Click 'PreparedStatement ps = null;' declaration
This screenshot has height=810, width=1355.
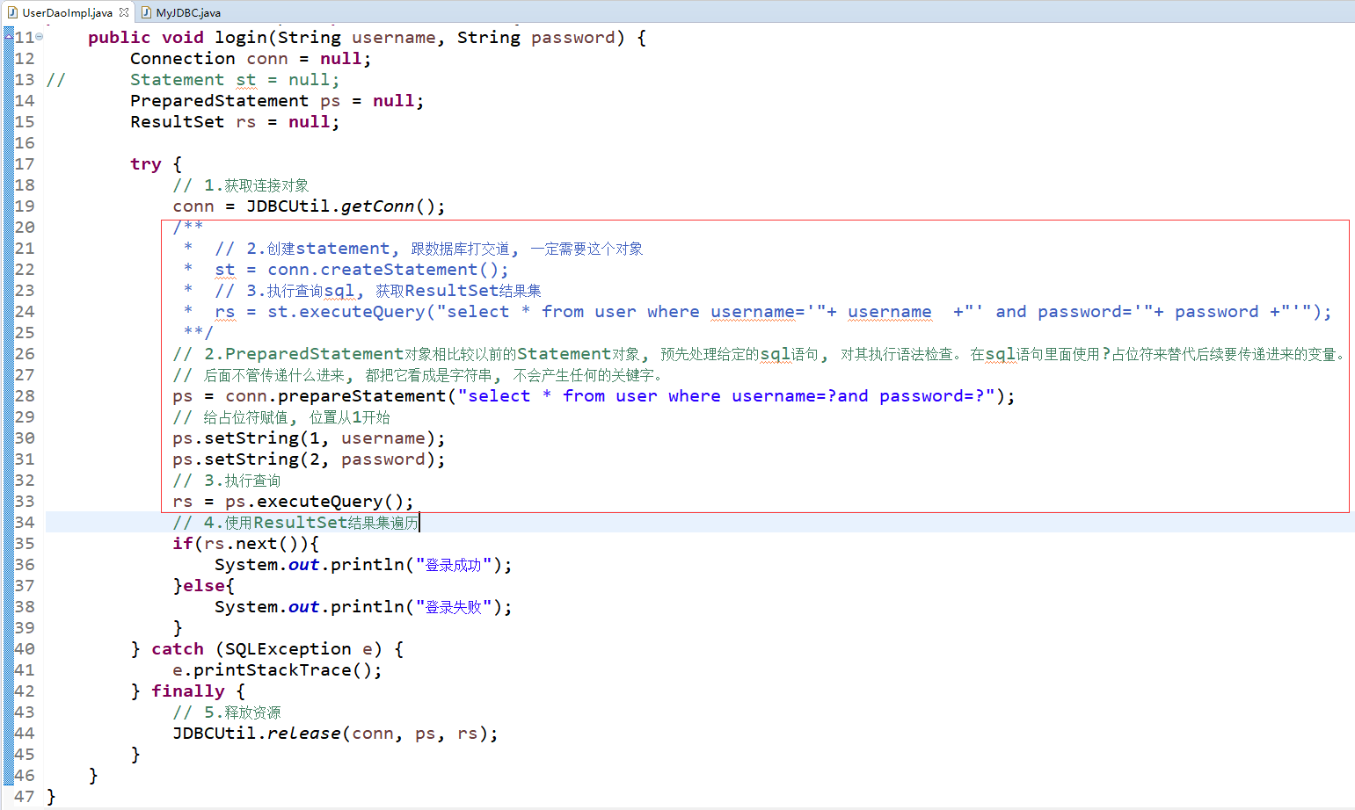pos(277,101)
